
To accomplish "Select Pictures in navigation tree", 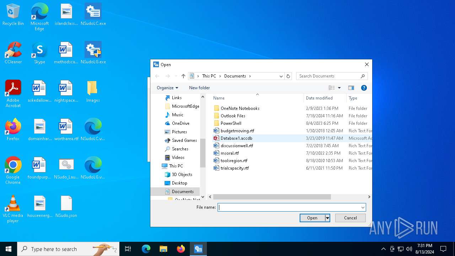I will point(180,132).
